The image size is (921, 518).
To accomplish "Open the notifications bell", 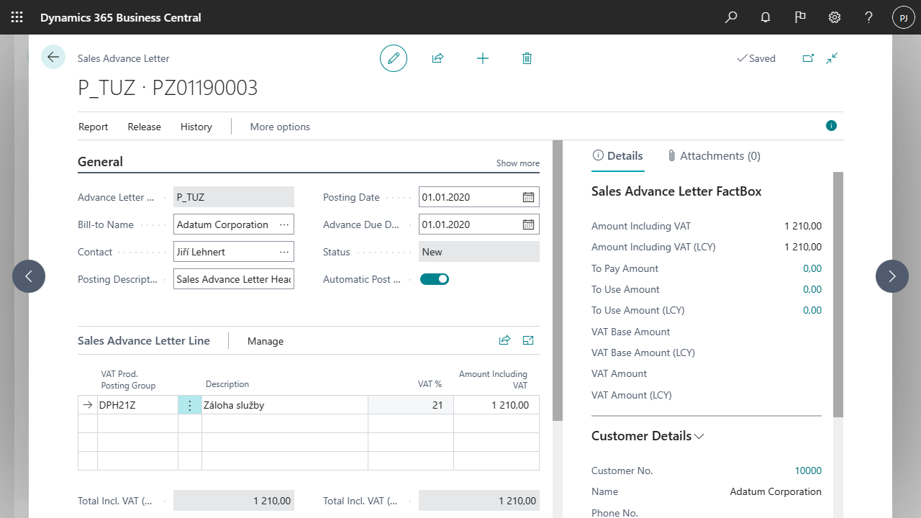I will (766, 17).
